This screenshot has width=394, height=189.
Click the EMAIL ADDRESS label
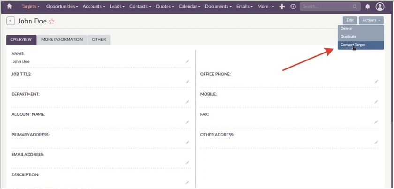point(28,155)
